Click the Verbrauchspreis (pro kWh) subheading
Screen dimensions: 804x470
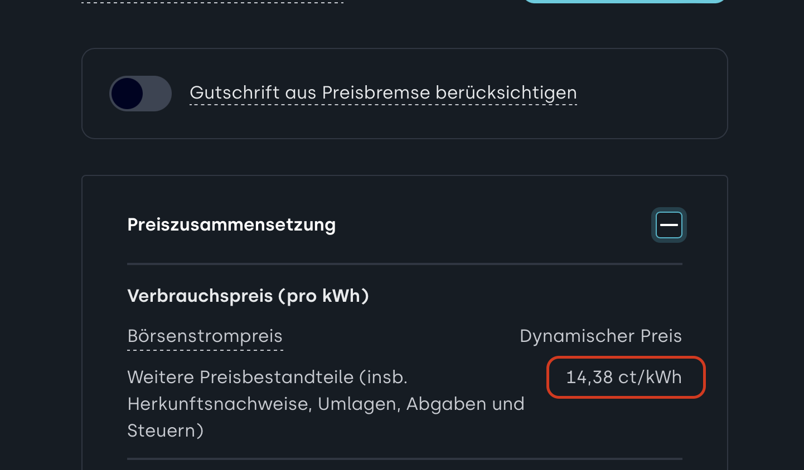tap(248, 296)
